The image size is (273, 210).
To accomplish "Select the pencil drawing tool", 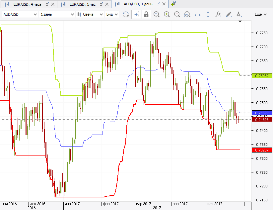I will [229, 14].
